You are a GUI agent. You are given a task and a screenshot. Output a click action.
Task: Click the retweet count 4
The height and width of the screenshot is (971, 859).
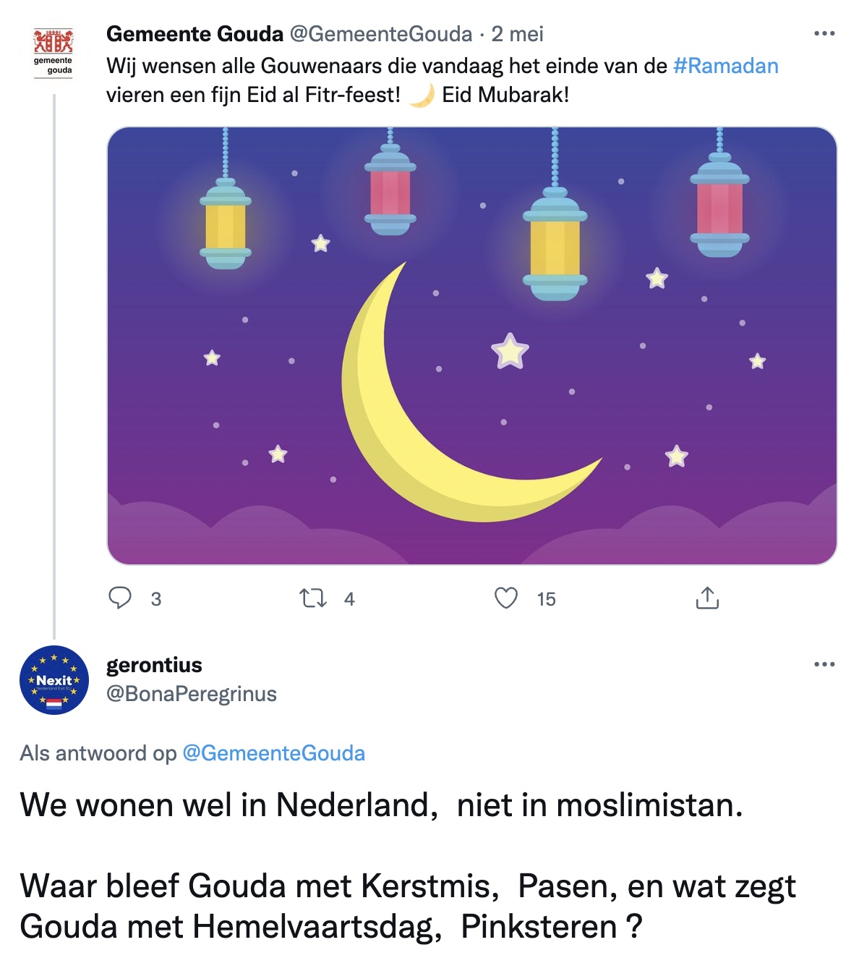(349, 599)
